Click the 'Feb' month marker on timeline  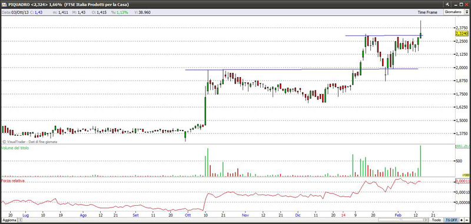coord(398,215)
